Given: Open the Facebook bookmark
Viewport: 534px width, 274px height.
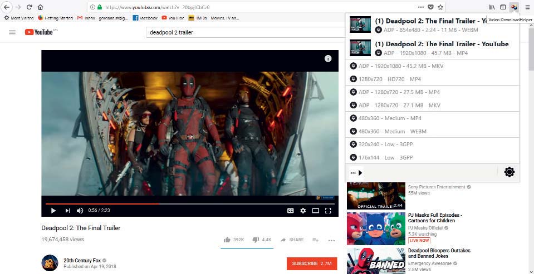Looking at the screenshot, I should coord(145,18).
